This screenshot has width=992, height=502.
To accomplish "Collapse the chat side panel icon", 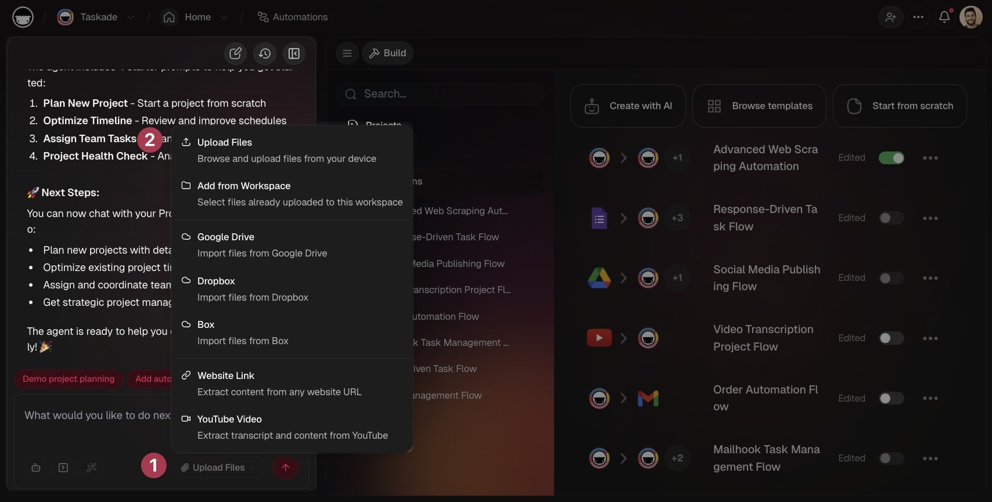I will click(x=294, y=53).
